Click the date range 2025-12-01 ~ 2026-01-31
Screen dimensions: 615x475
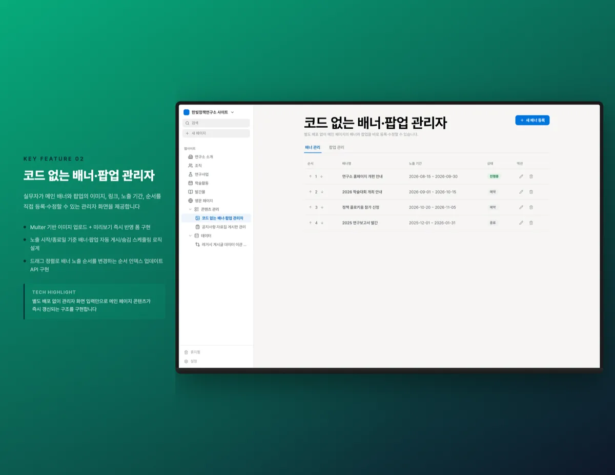pos(432,223)
